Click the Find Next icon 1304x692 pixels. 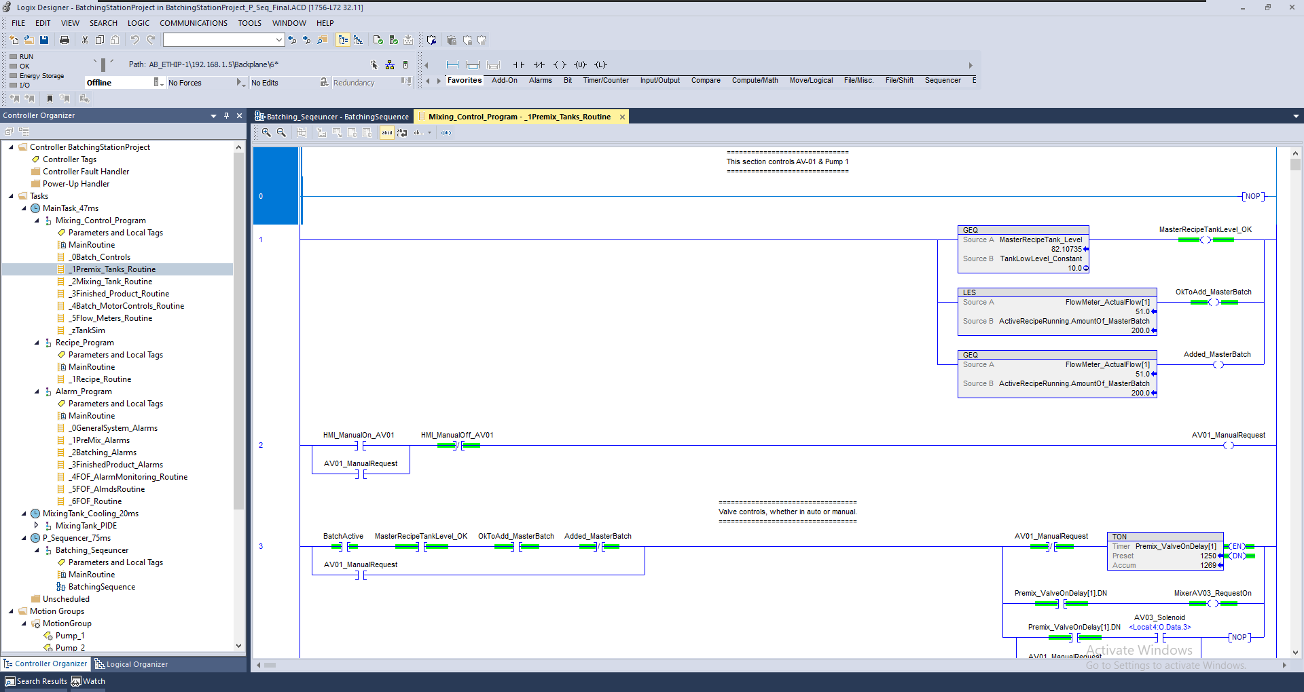pyautogui.click(x=307, y=40)
